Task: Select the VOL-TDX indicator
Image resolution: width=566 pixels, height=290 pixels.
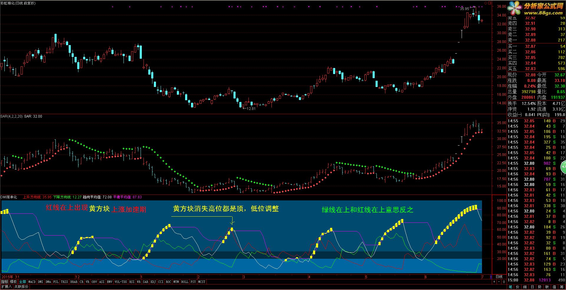Action: tap(121, 282)
